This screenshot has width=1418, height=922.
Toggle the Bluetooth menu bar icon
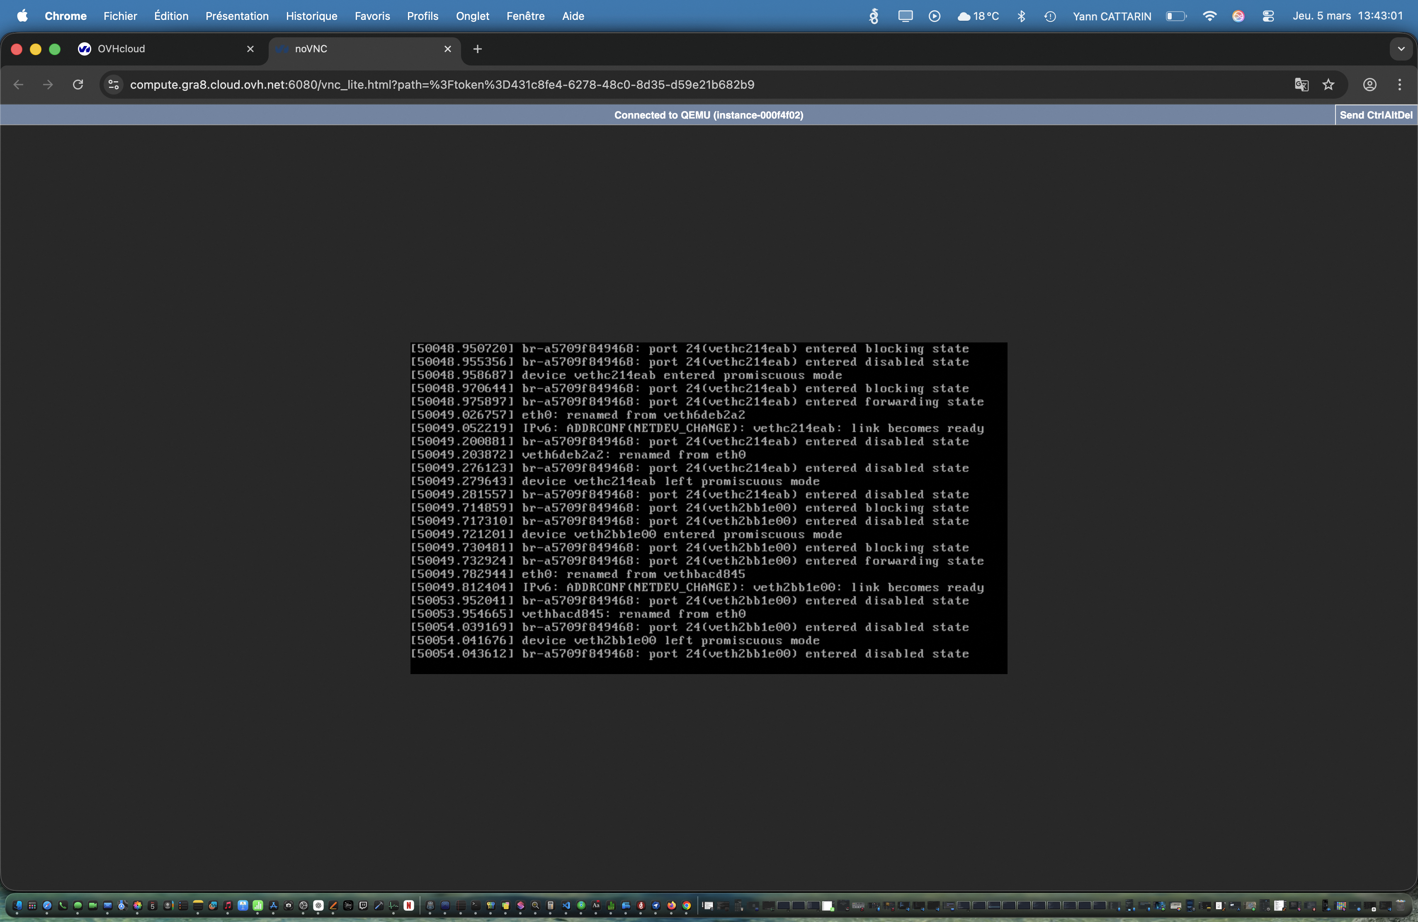click(1021, 16)
